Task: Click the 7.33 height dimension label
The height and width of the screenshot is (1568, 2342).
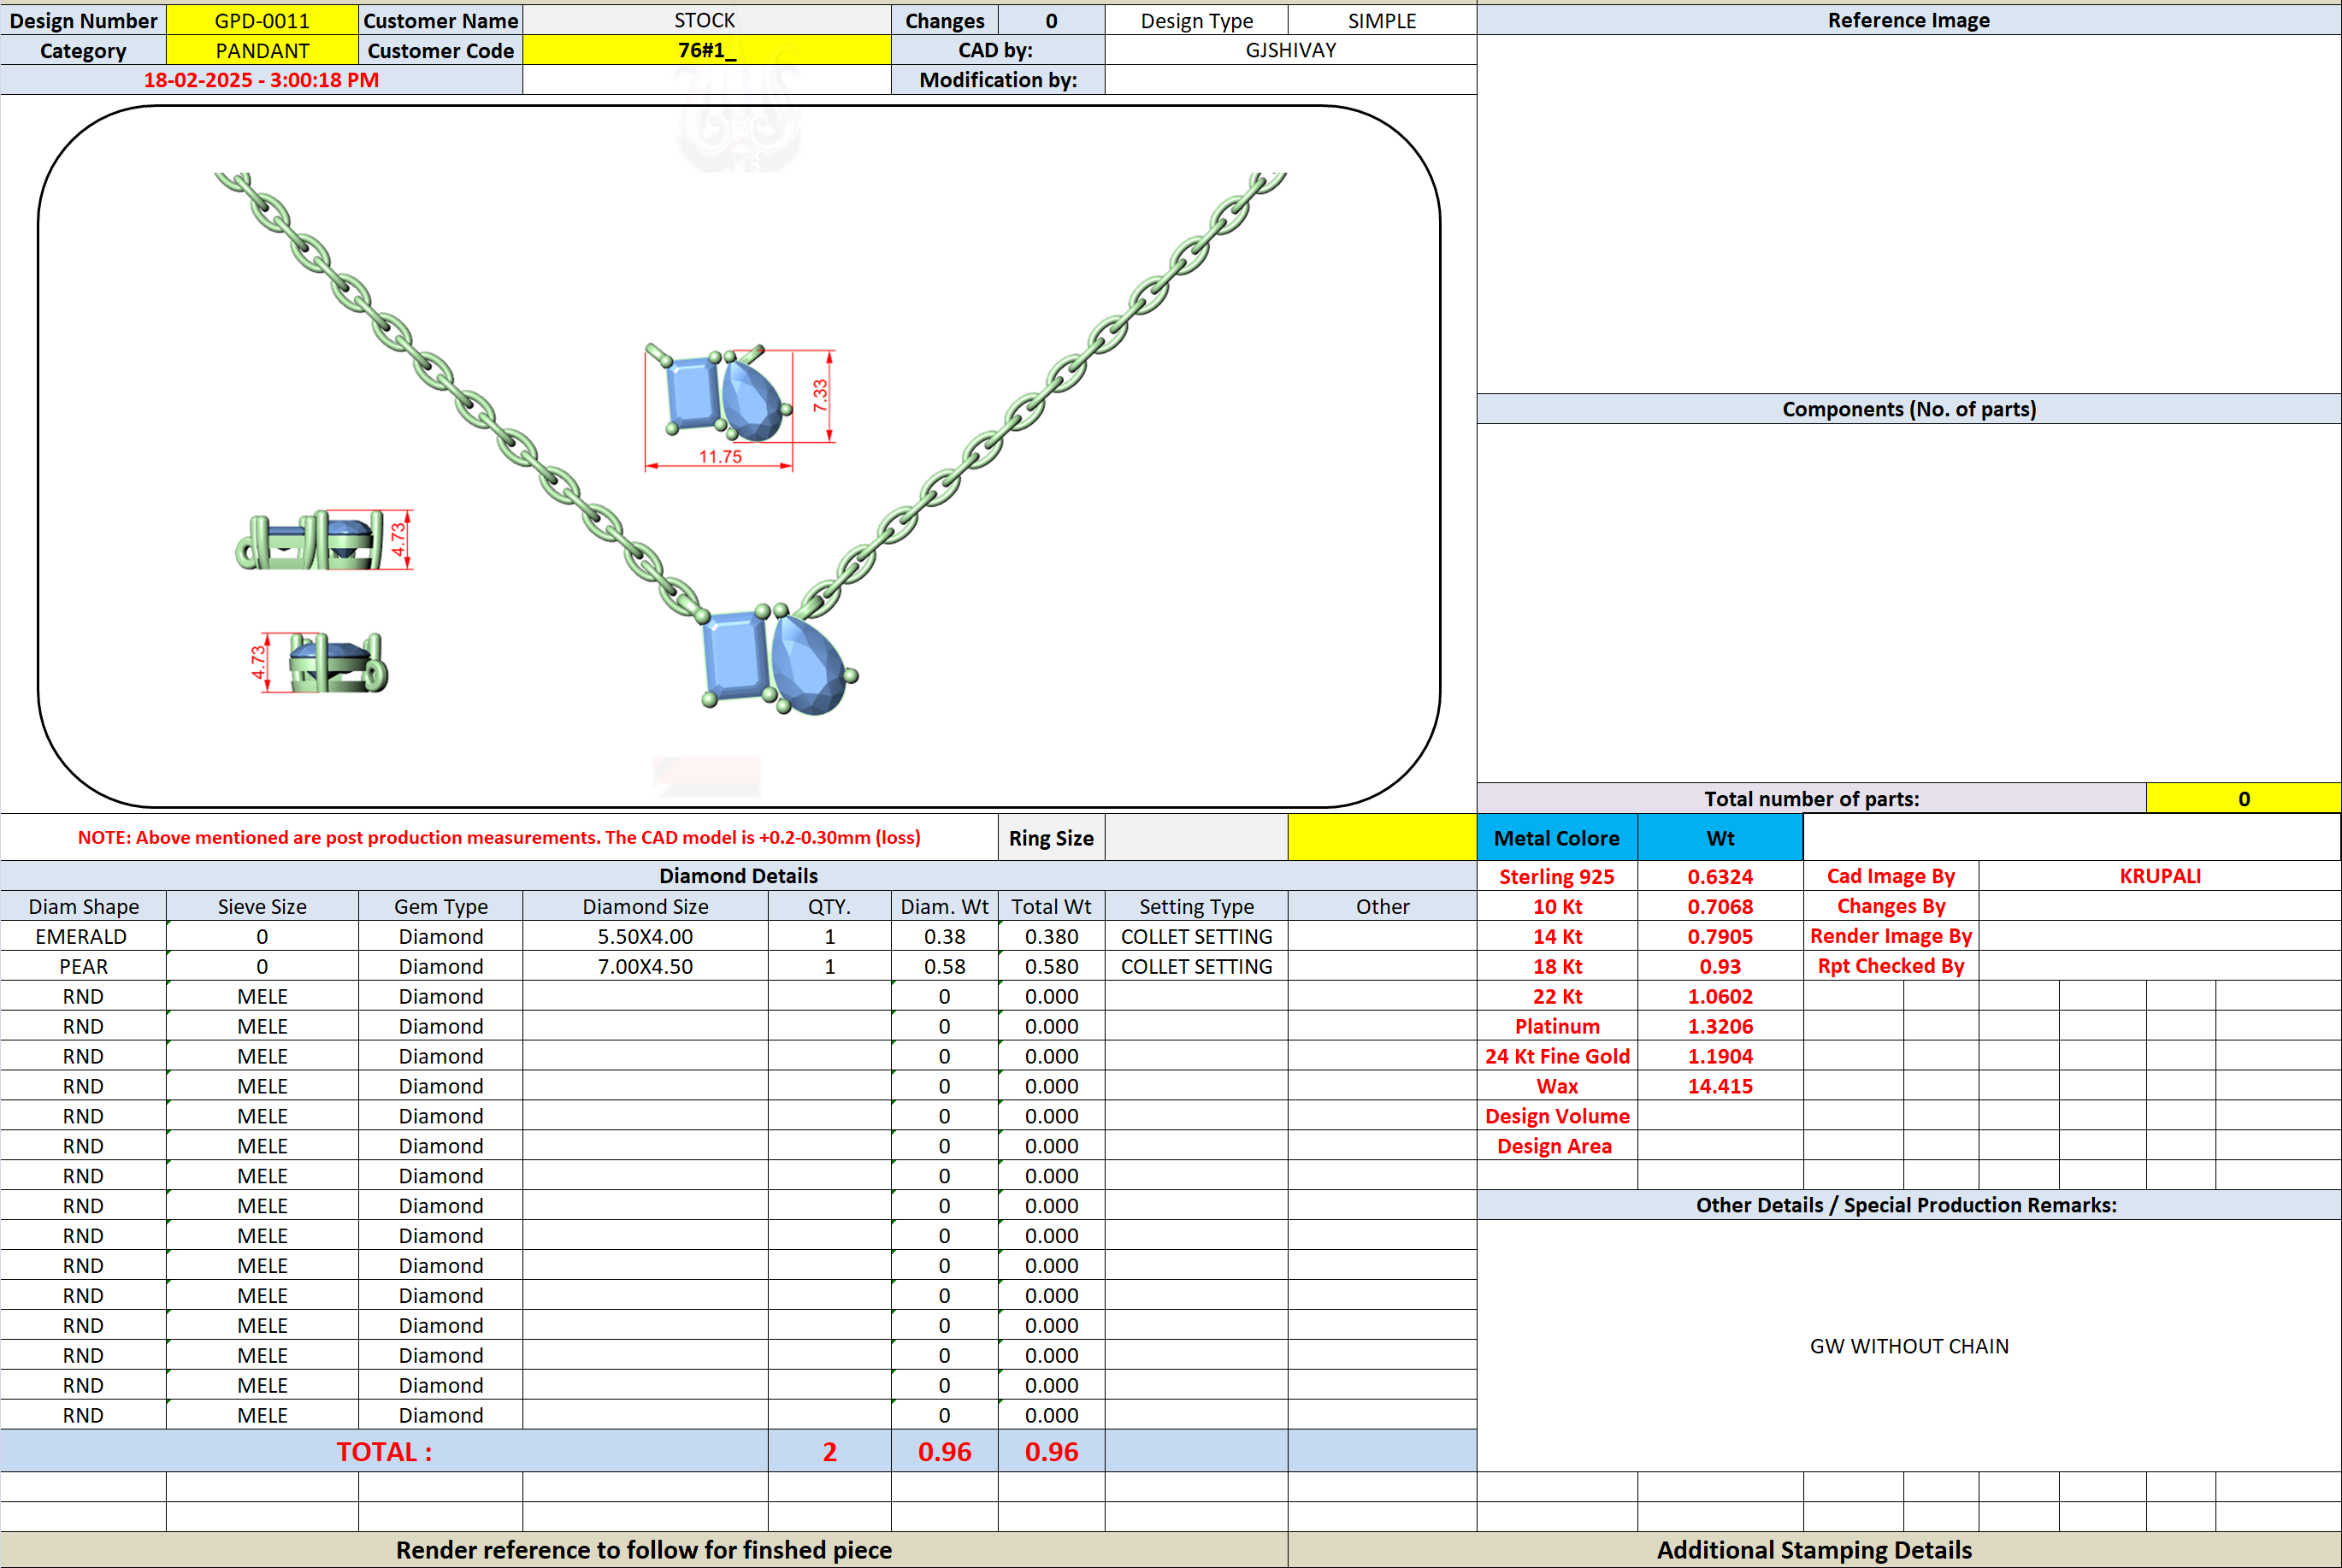Action: click(820, 396)
